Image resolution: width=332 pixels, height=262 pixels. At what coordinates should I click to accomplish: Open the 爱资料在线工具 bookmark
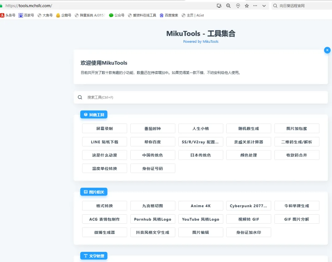pyautogui.click(x=142, y=15)
